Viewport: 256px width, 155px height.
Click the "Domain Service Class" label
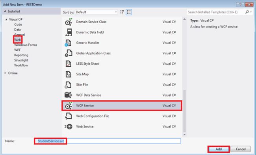pyautogui.click(x=91, y=22)
